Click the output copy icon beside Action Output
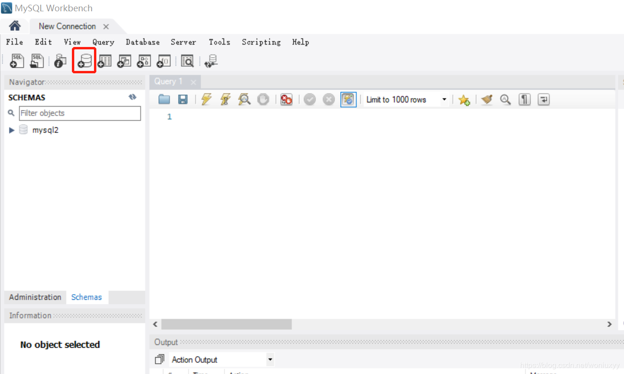The width and height of the screenshot is (624, 374). pyautogui.click(x=160, y=359)
